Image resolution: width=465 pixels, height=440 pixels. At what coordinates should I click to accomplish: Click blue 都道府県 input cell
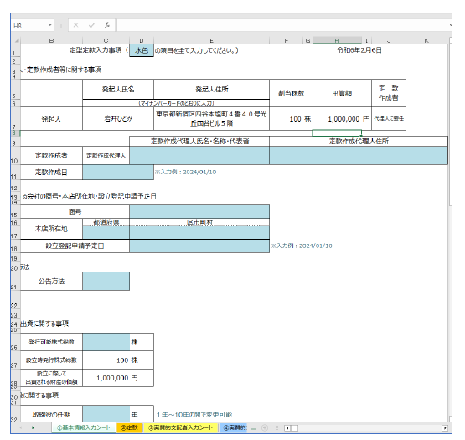pos(106,232)
